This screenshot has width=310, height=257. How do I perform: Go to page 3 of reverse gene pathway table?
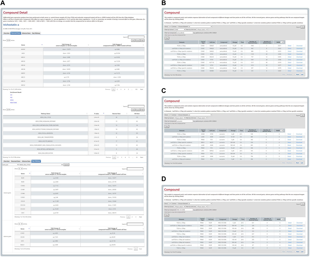pos(136,217)
